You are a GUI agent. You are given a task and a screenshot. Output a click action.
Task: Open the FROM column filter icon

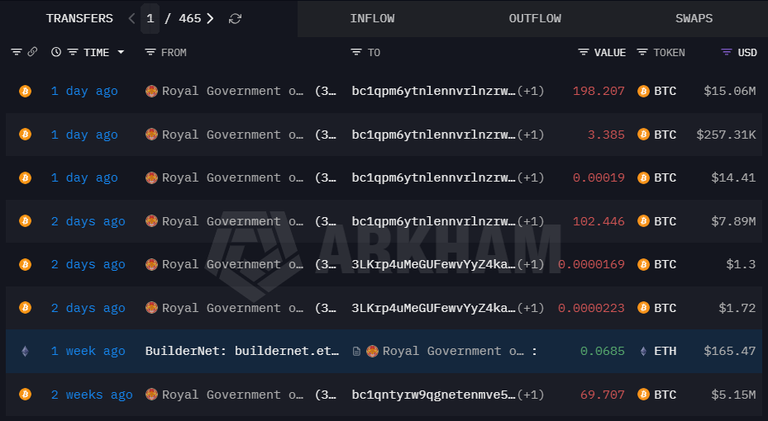(x=150, y=52)
